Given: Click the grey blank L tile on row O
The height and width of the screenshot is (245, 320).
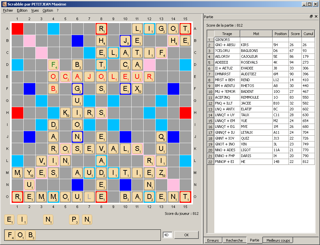Looking at the screenshot, I should click(89, 197).
